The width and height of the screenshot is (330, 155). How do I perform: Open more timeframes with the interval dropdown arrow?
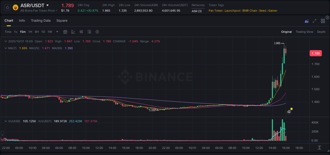coord(57,31)
